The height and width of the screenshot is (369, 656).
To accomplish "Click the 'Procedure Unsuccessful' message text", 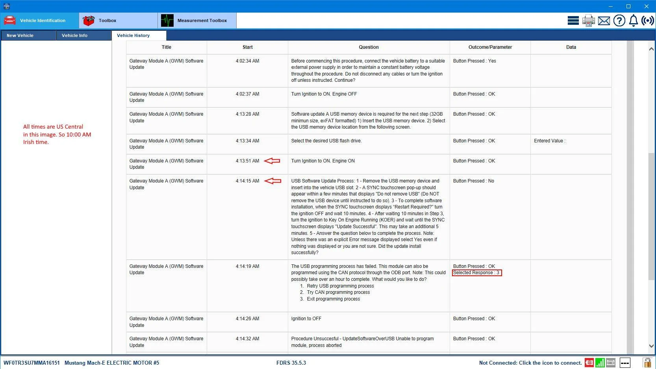I will [x=363, y=342].
